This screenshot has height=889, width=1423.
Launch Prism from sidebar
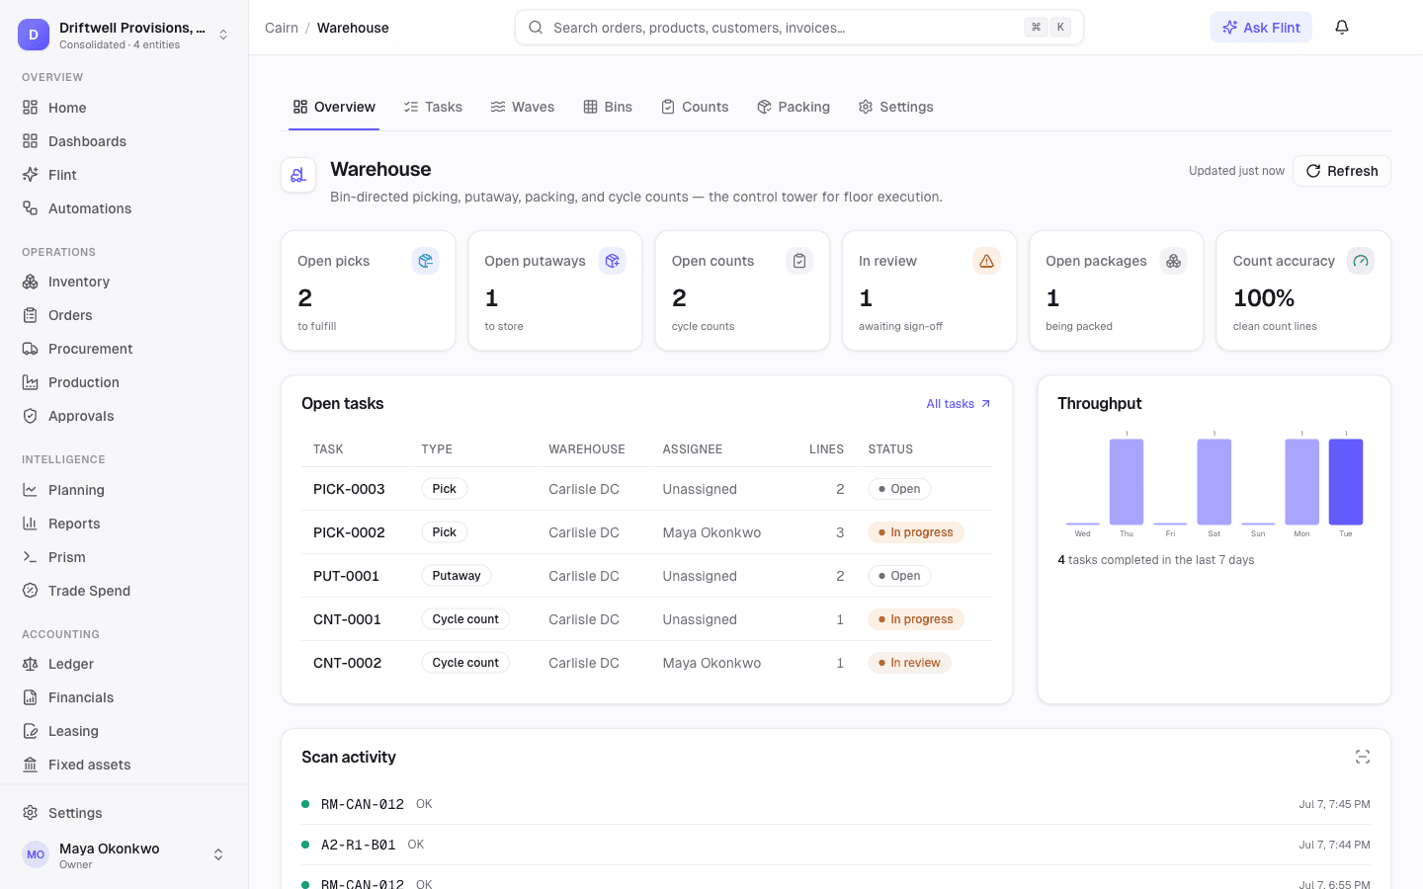(x=124, y=557)
